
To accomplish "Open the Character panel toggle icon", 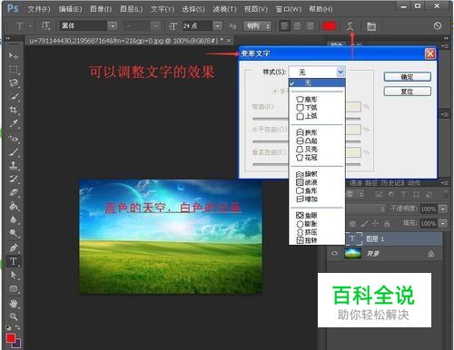I will click(x=371, y=26).
